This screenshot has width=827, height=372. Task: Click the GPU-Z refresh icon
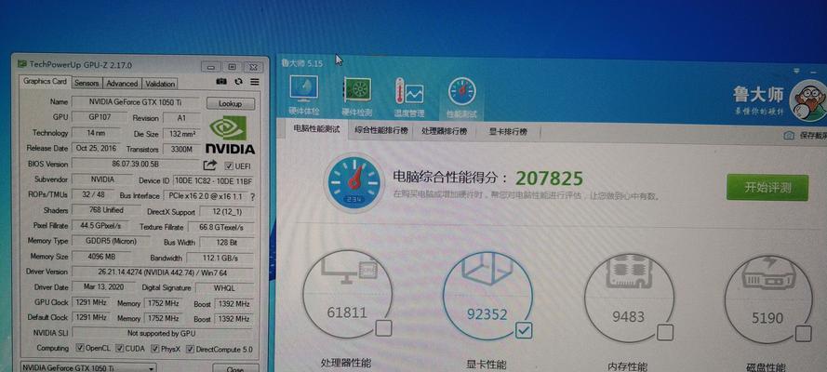[x=238, y=82]
